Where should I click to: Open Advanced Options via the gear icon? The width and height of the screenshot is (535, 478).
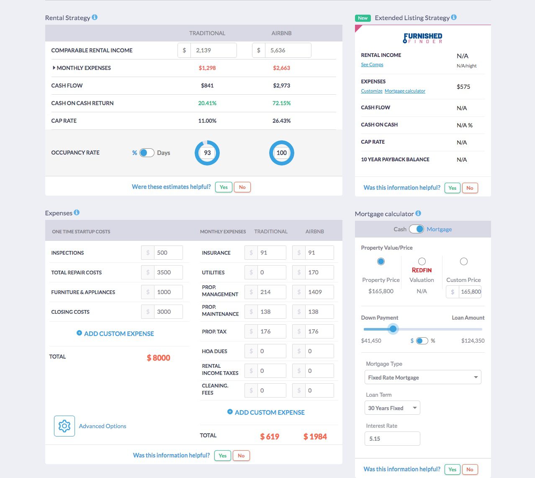(x=64, y=426)
